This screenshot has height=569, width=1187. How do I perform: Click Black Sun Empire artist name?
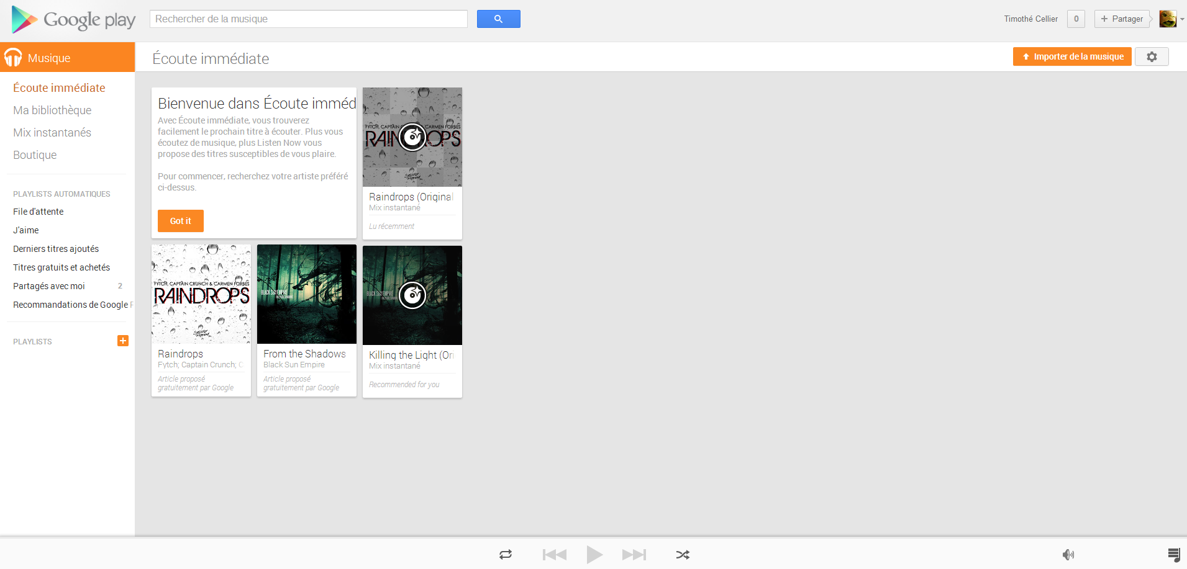[x=294, y=365]
